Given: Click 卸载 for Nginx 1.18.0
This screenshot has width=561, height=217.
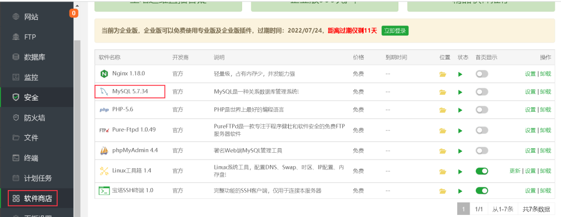Looking at the screenshot, I should [545, 74].
